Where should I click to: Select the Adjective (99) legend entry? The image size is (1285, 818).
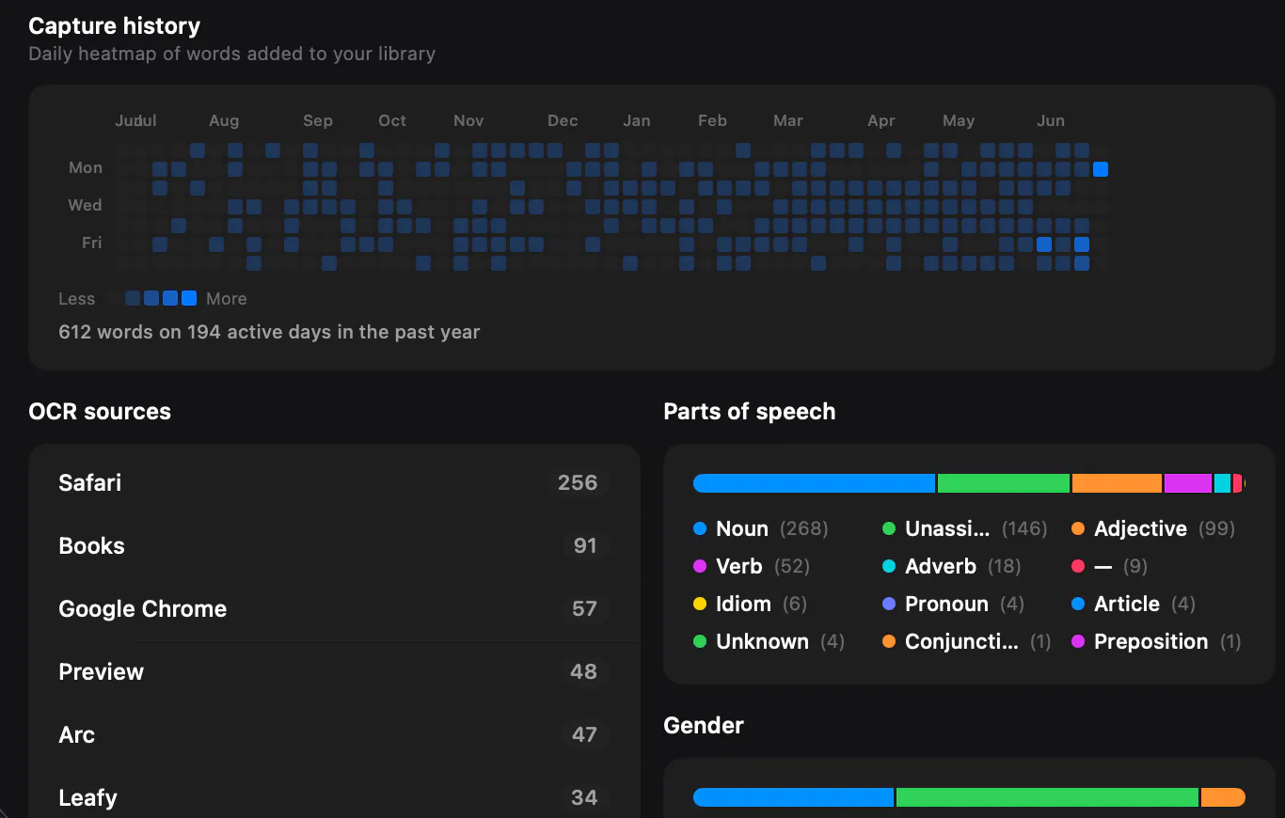click(x=1153, y=528)
